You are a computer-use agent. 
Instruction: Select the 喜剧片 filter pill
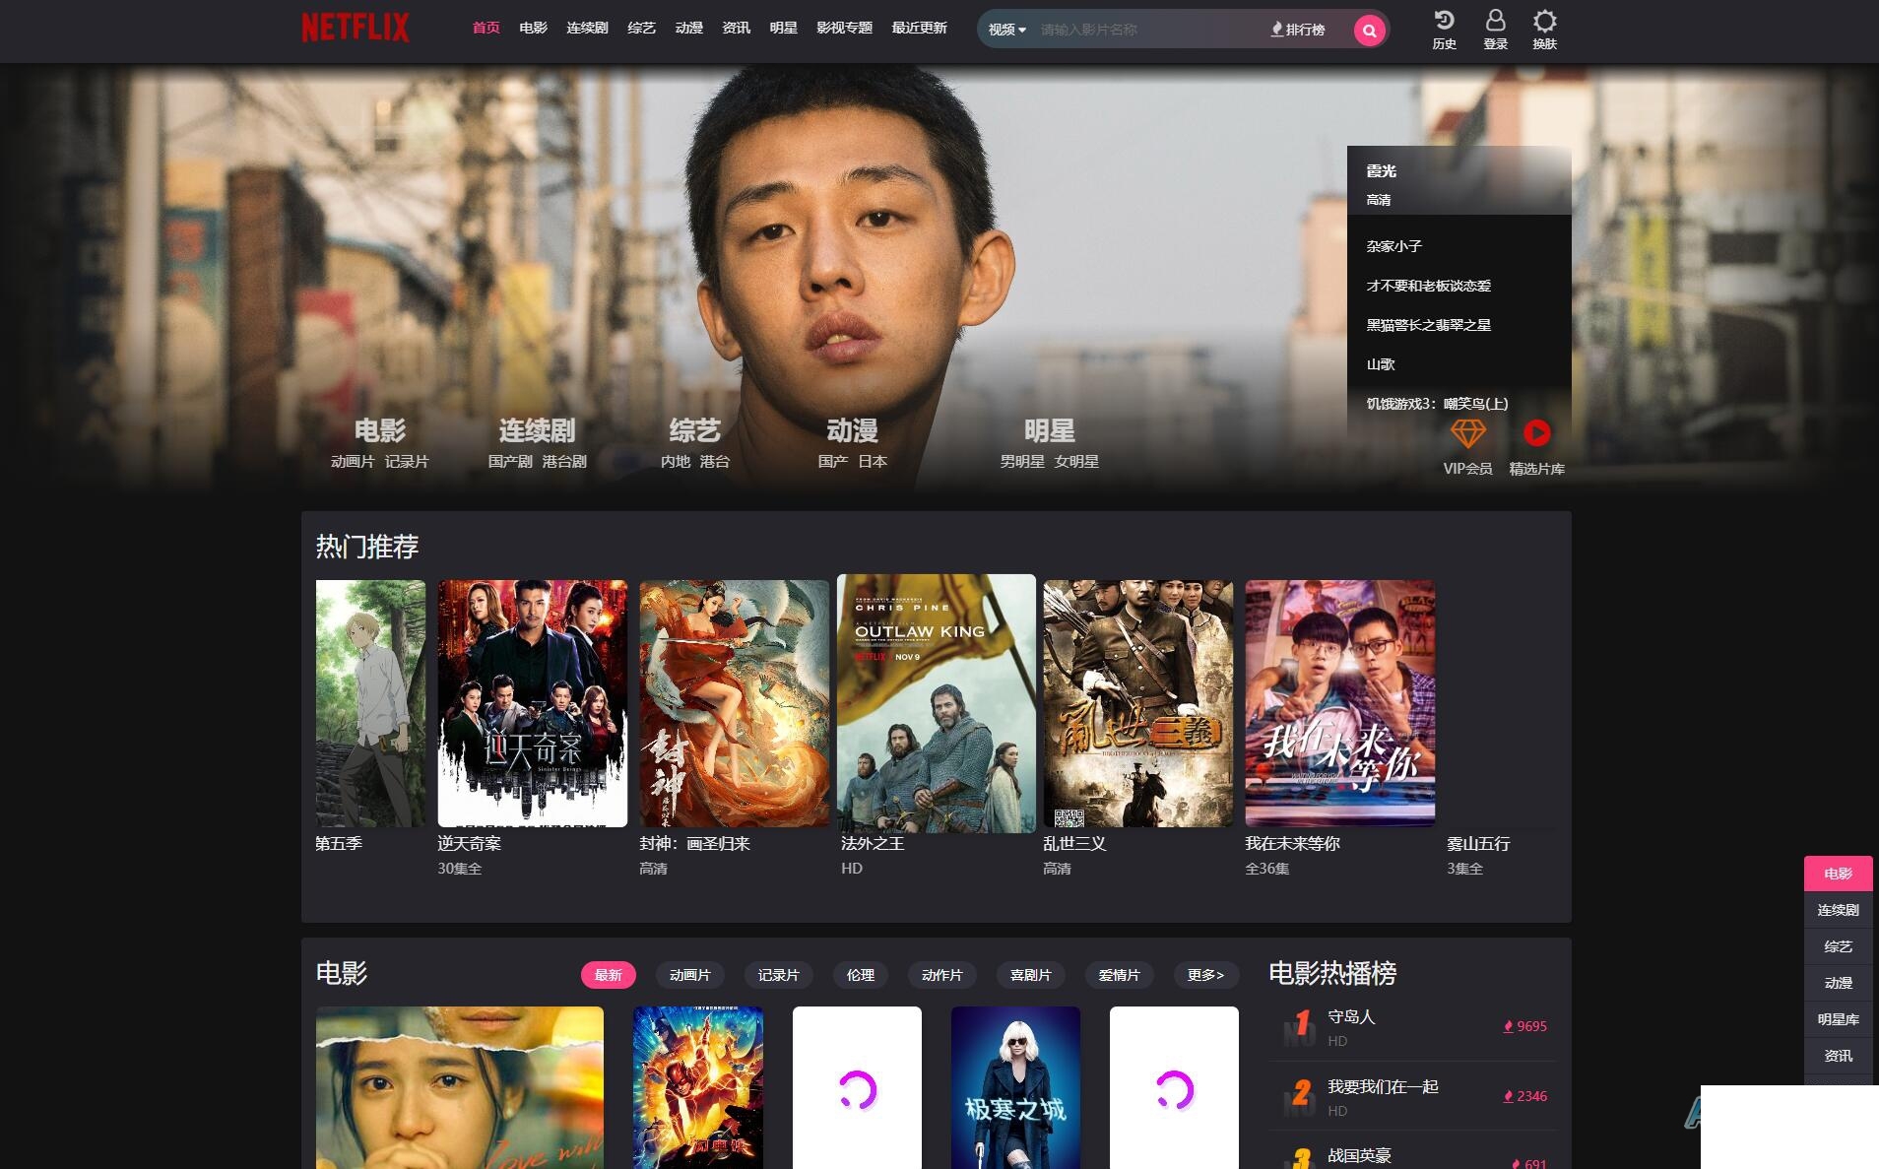click(x=1030, y=975)
